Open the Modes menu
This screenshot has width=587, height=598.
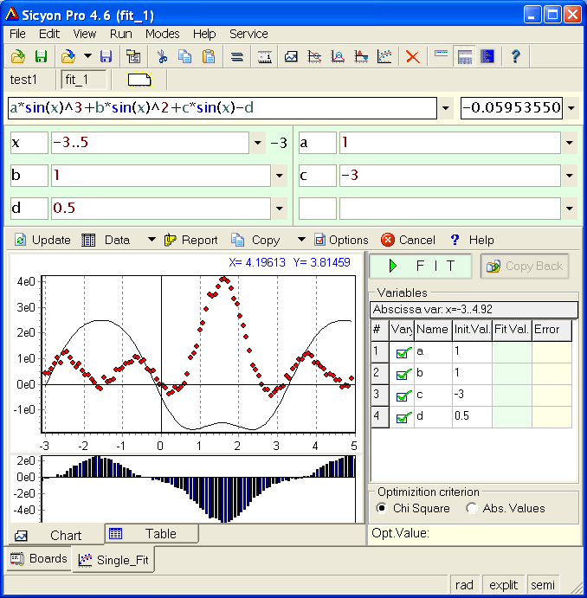coord(162,34)
